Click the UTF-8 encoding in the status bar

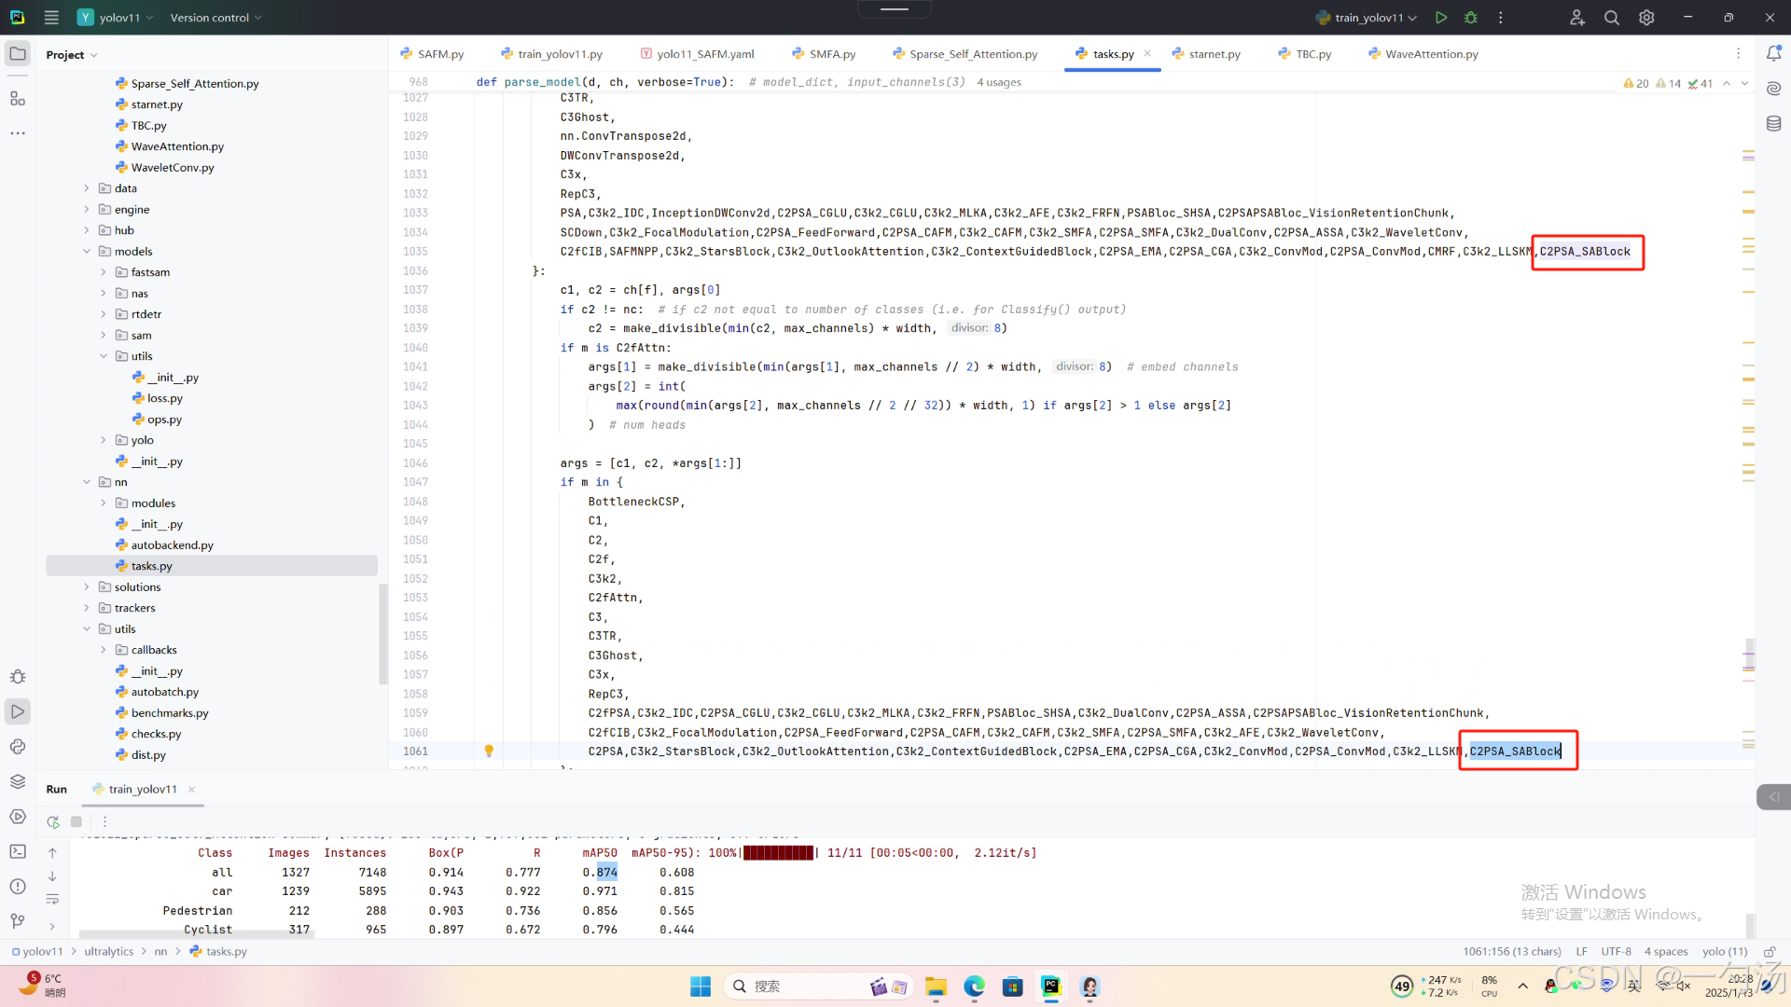point(1616,951)
